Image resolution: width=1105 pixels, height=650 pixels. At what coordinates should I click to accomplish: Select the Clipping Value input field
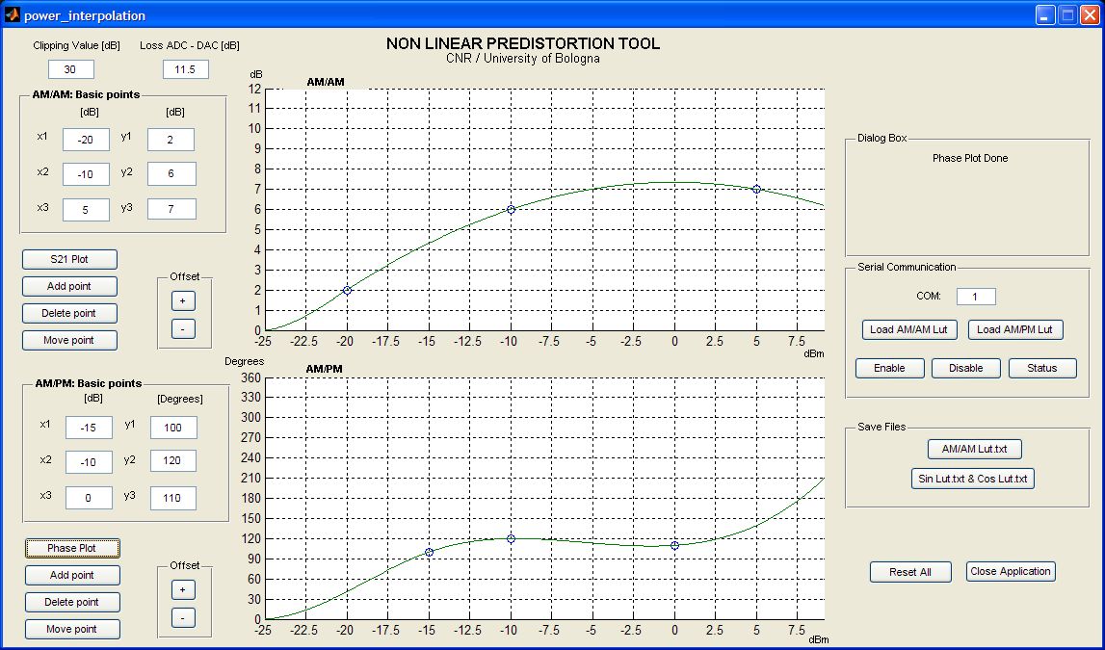tap(70, 69)
